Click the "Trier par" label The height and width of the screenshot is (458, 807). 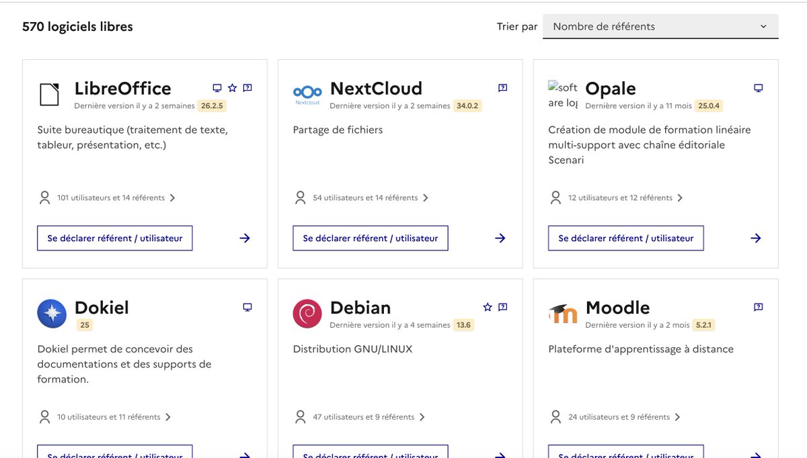[517, 27]
